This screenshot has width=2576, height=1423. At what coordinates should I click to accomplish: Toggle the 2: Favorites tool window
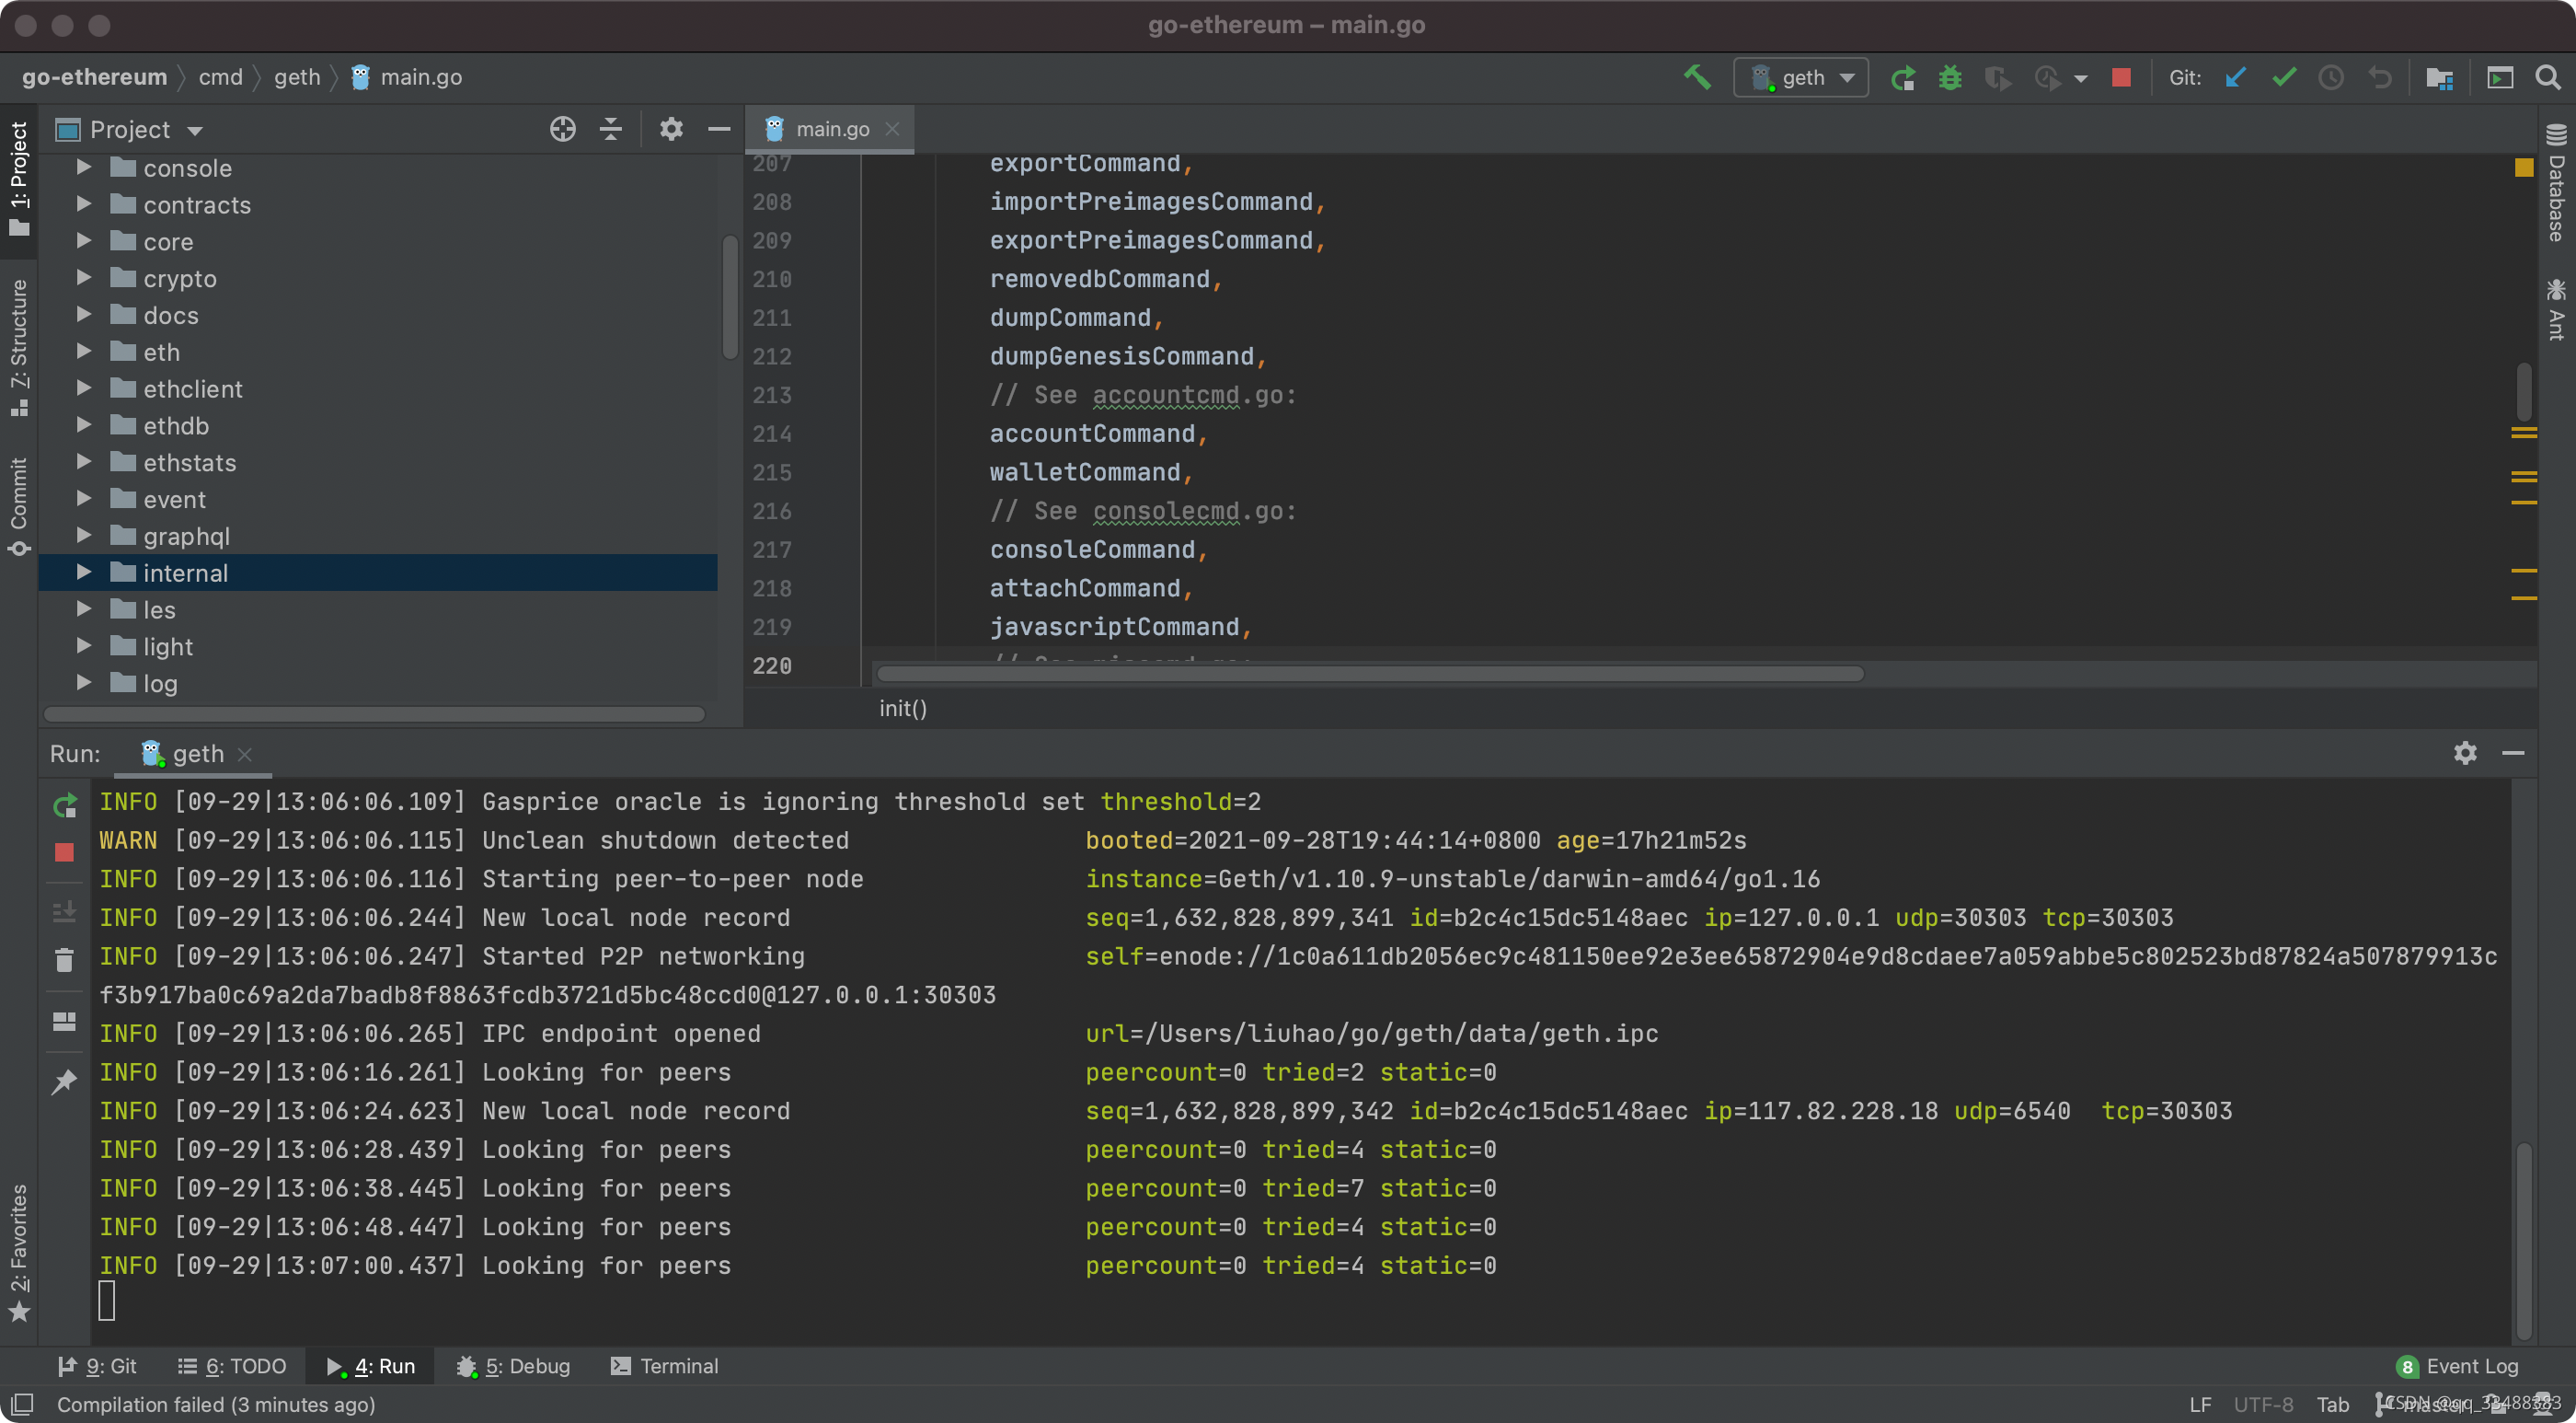(18, 1252)
